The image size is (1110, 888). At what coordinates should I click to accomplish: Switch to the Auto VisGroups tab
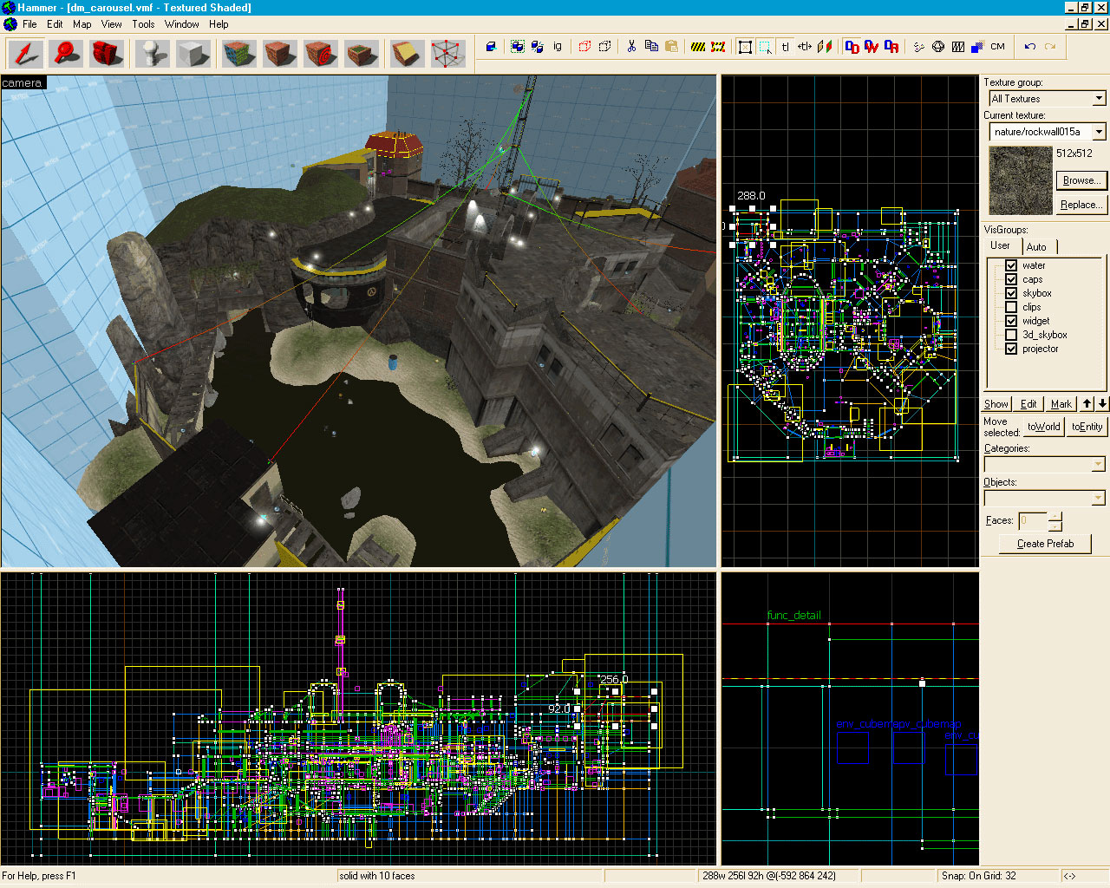point(1038,246)
